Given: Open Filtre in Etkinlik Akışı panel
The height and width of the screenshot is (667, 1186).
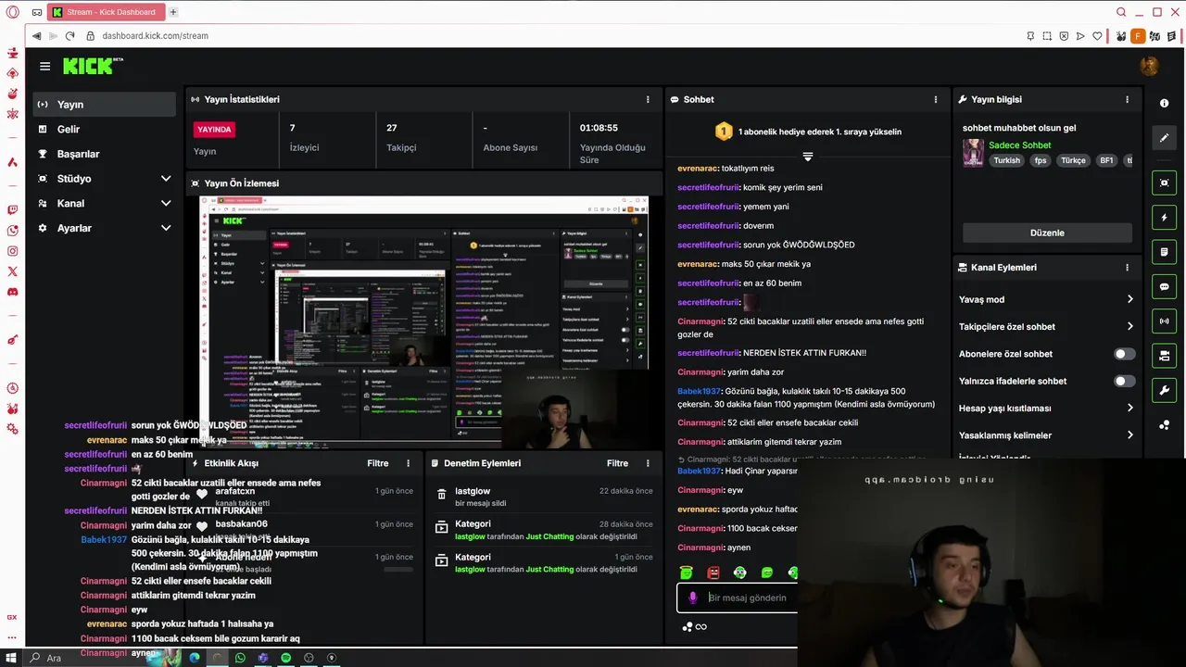Looking at the screenshot, I should tap(377, 463).
